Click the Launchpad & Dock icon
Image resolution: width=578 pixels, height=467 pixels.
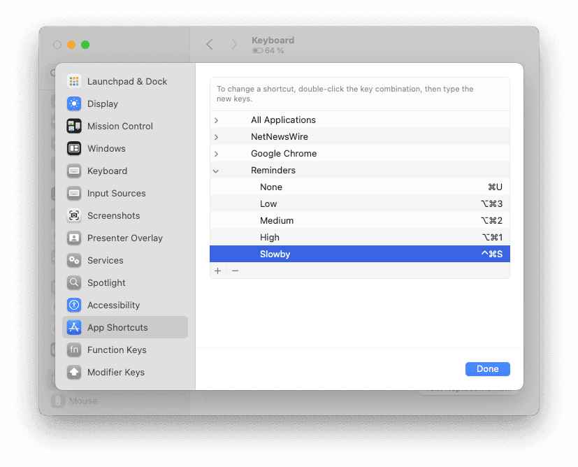click(74, 81)
